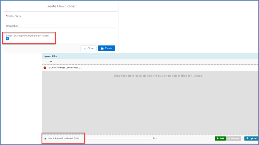
Task: Click the upload progress bar
Action: tap(118, 138)
